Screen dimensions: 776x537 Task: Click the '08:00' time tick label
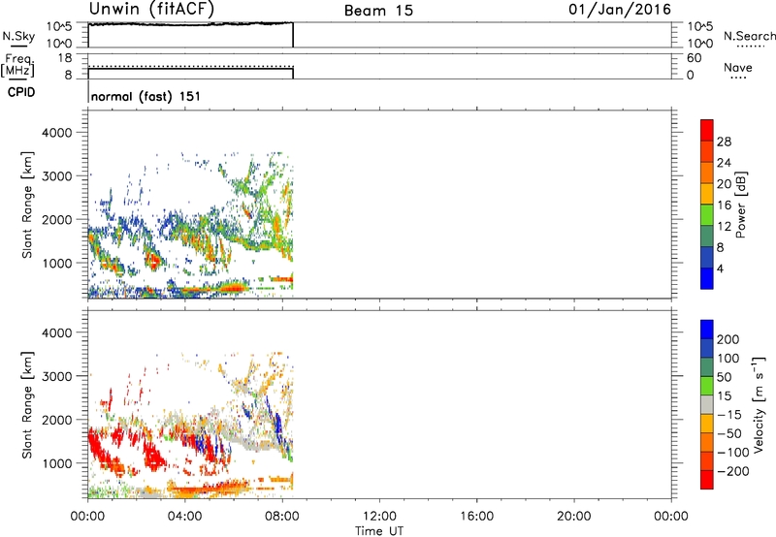(x=282, y=517)
